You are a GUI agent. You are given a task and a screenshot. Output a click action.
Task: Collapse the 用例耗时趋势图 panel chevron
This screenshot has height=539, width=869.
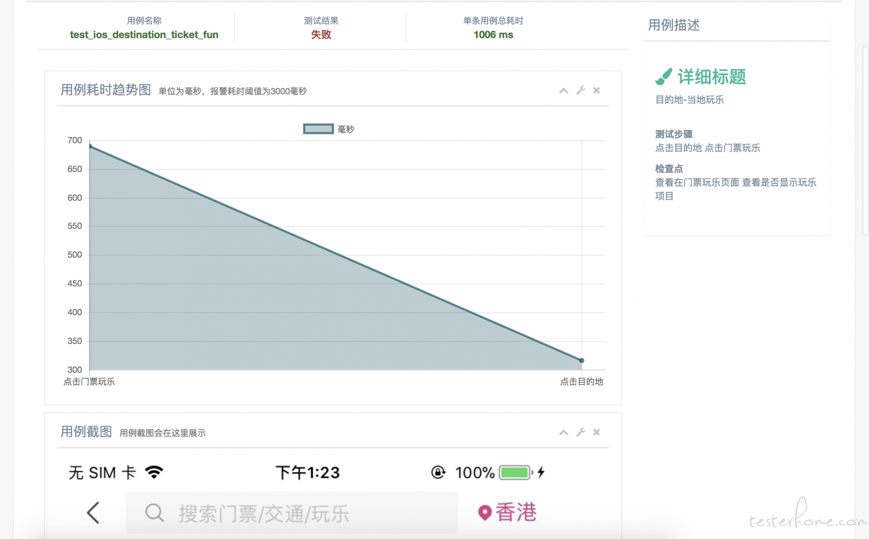click(x=563, y=91)
